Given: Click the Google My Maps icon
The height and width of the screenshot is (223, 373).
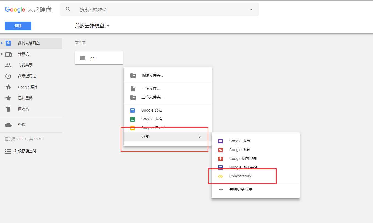Looking at the screenshot, I should tap(220, 159).
